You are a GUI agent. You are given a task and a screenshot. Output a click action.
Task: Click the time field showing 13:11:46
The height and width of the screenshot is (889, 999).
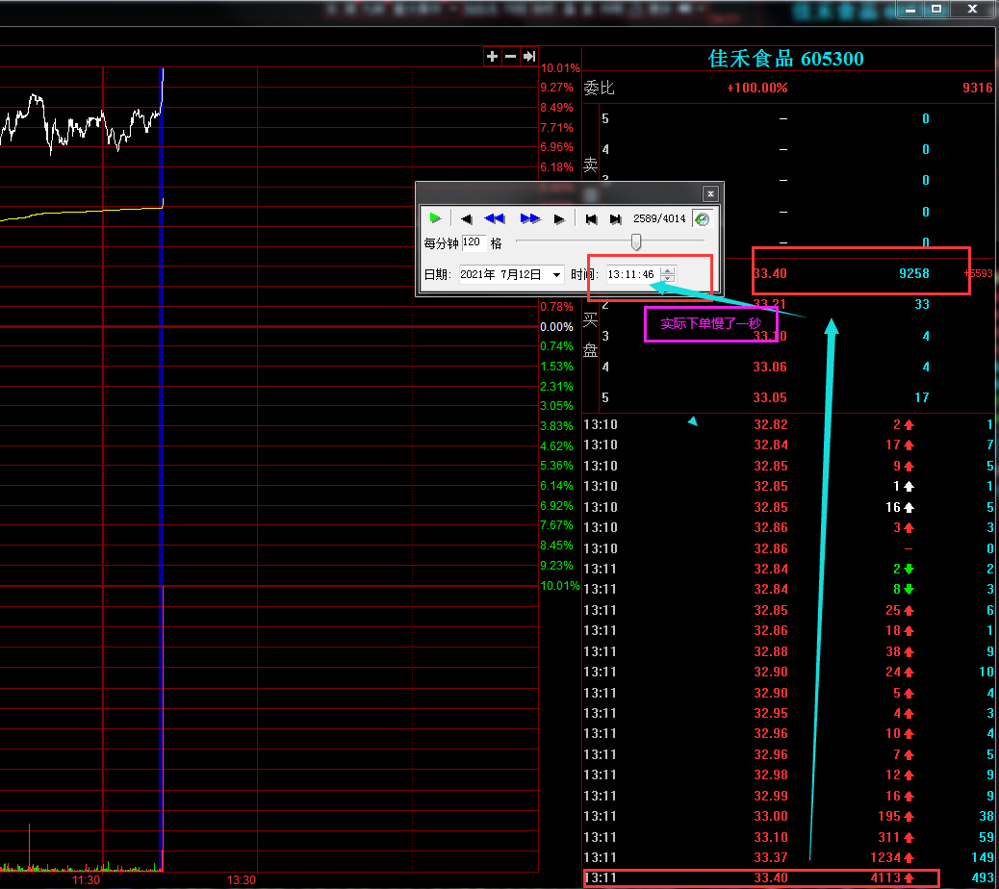point(631,274)
